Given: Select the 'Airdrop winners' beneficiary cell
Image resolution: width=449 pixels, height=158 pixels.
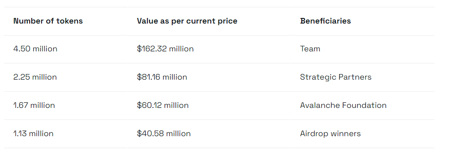Looking at the screenshot, I should click(330, 134).
